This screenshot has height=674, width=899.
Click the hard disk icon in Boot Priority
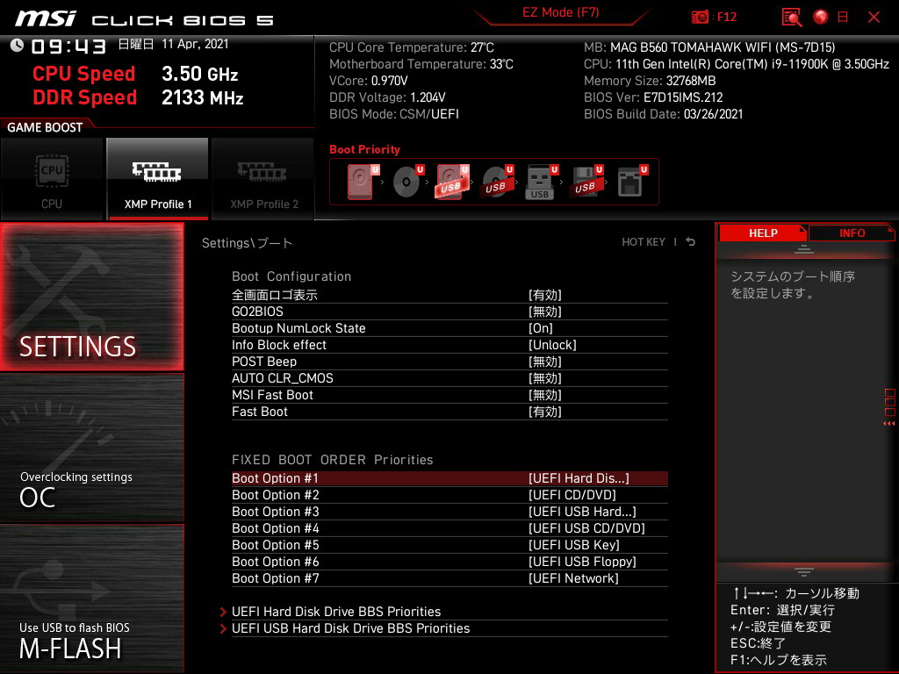[x=361, y=182]
